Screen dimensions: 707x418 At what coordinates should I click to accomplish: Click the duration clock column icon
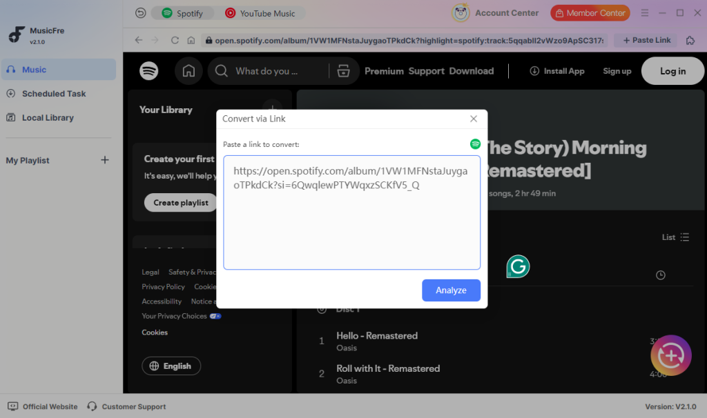660,275
